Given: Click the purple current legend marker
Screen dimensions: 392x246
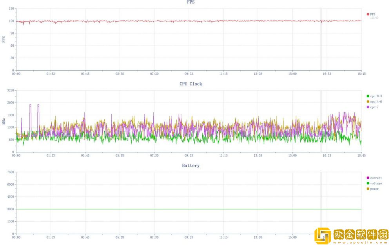Looking at the screenshot, I should (368, 178).
